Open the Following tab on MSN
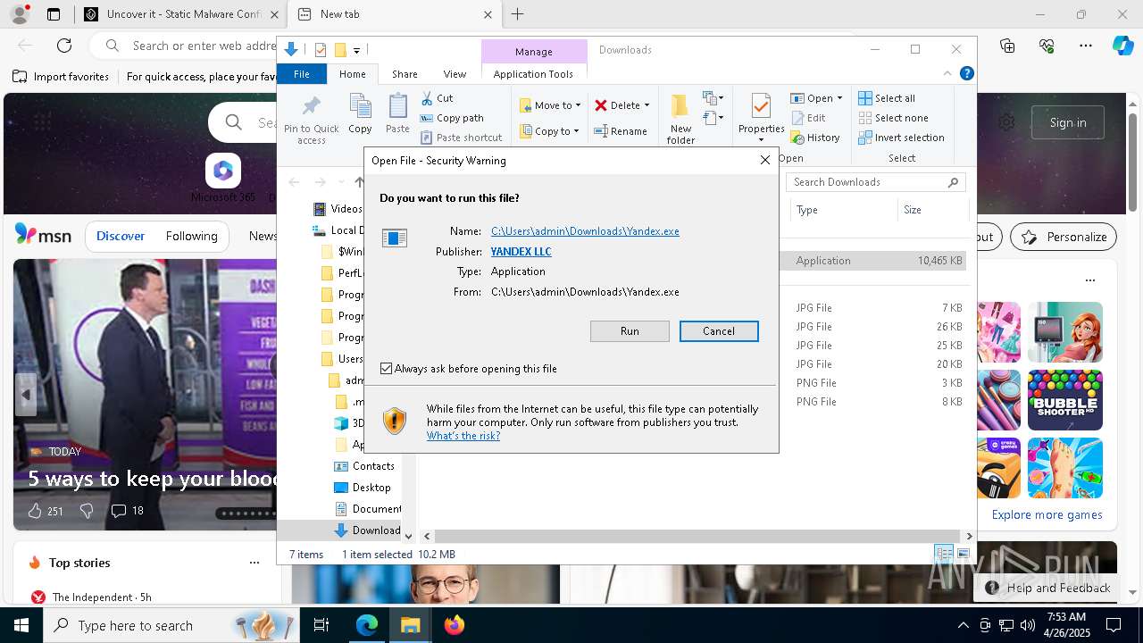1143x643 pixels. 191,236
